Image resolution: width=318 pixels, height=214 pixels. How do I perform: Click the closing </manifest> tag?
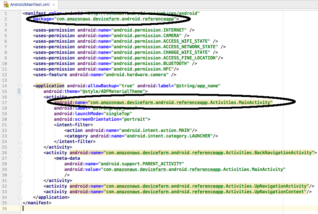coord(37,202)
